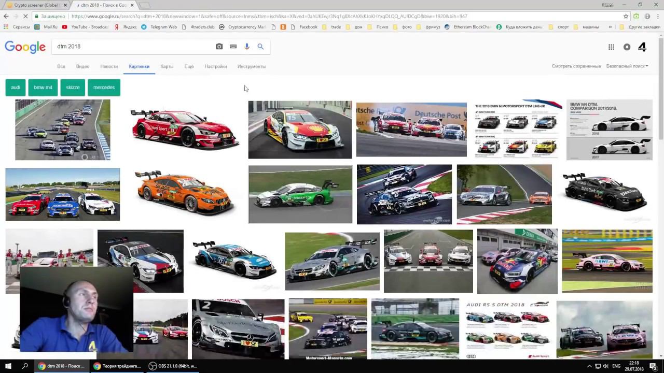Expand the спорт bookmarks folder
The image size is (664, 373).
coord(559,27)
